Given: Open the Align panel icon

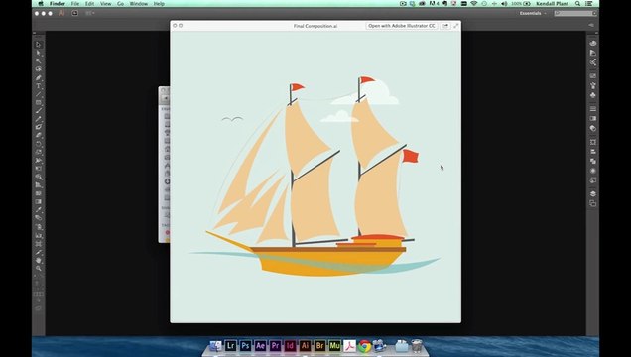Looking at the screenshot, I should coord(592,152).
